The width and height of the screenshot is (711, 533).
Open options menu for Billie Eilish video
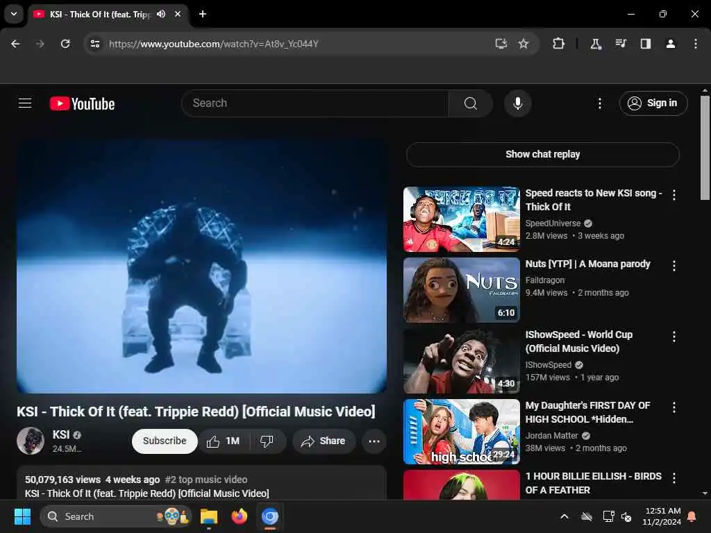[x=674, y=478]
